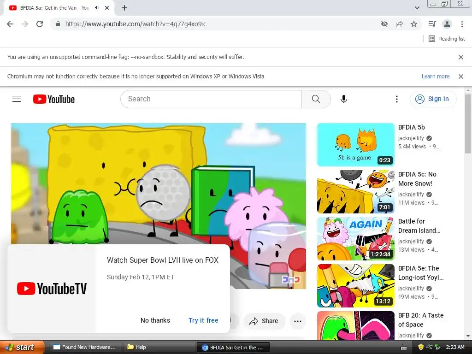The height and width of the screenshot is (354, 472).
Task: Click the BFDIA 5b video title
Action: [x=411, y=127]
